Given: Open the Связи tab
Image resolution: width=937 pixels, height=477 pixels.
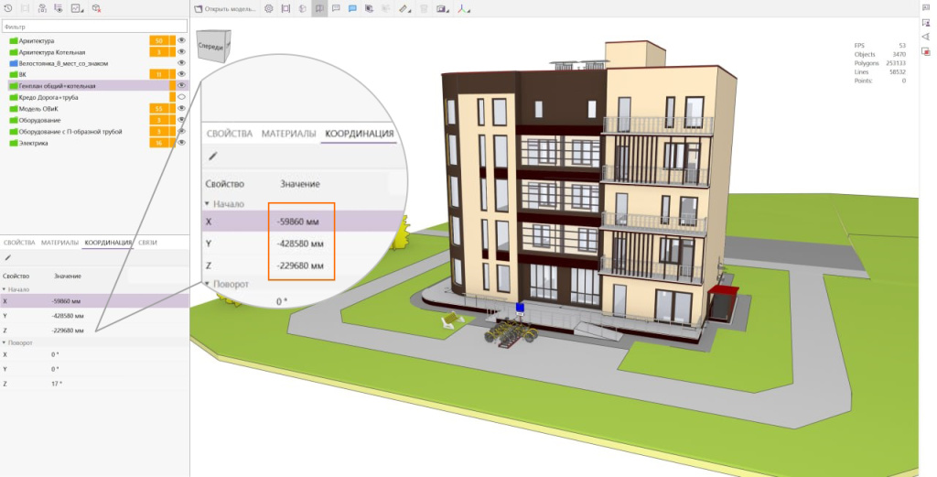Looking at the screenshot, I should tap(147, 243).
